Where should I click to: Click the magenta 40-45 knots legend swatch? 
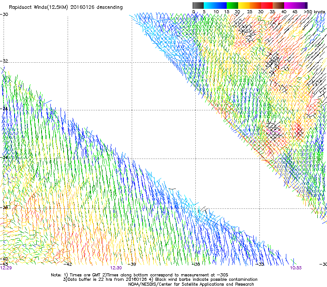click(x=290, y=5)
